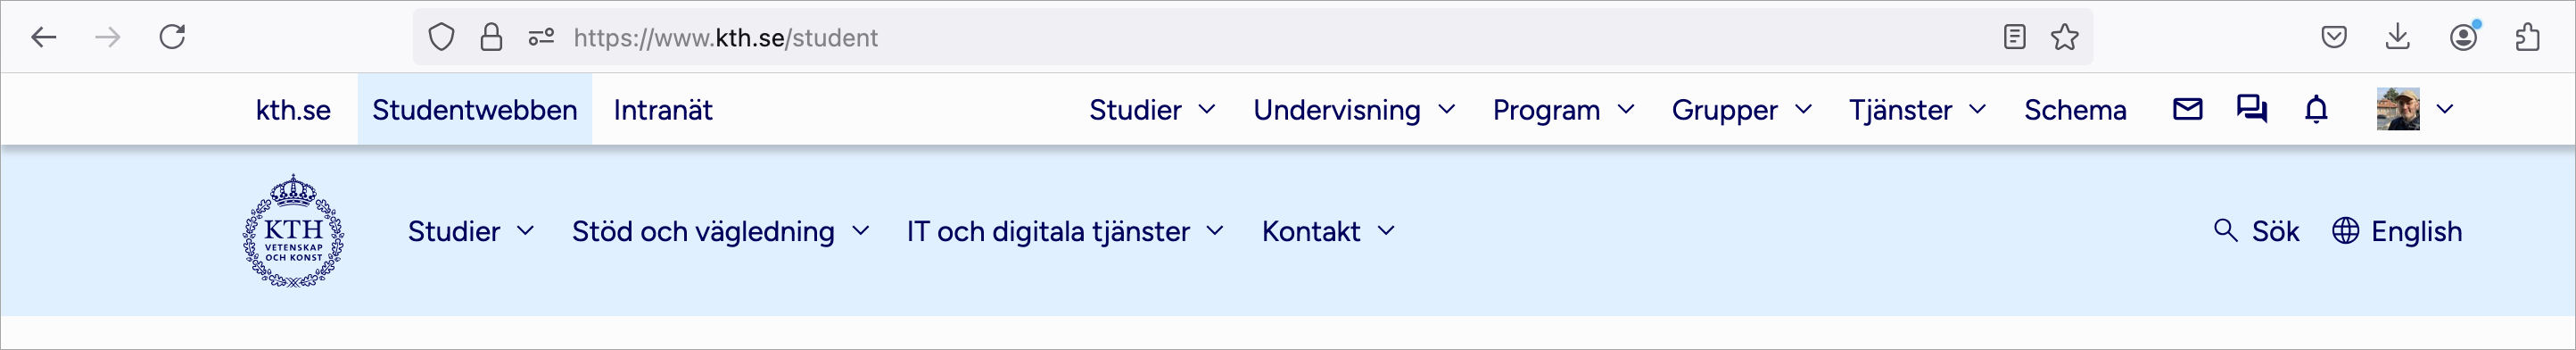Switch language to English
This screenshot has height=350, width=2576.
(x=2397, y=231)
